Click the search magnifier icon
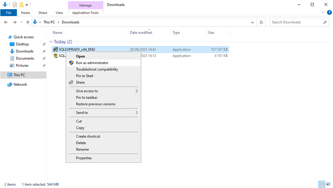333x188 pixels. coord(325,22)
